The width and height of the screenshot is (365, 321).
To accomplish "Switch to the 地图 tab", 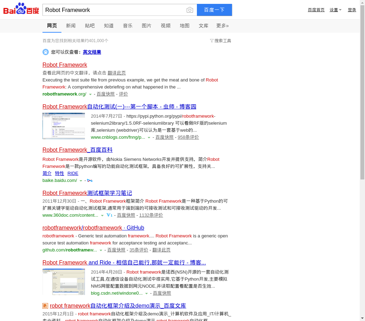I will click(184, 26).
